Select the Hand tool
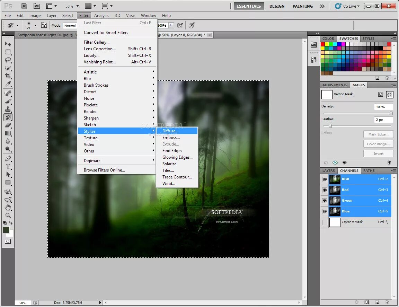 (8, 208)
